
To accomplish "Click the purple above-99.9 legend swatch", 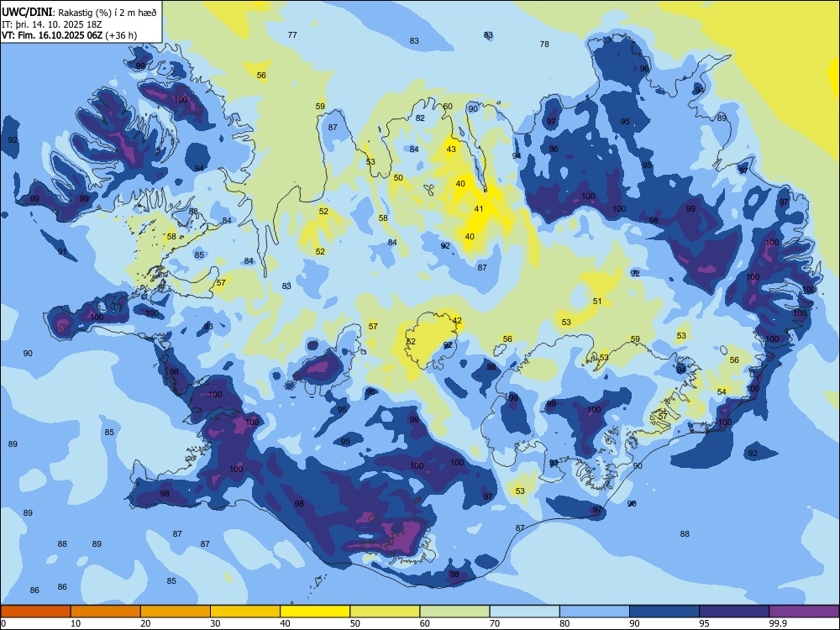I will (804, 612).
